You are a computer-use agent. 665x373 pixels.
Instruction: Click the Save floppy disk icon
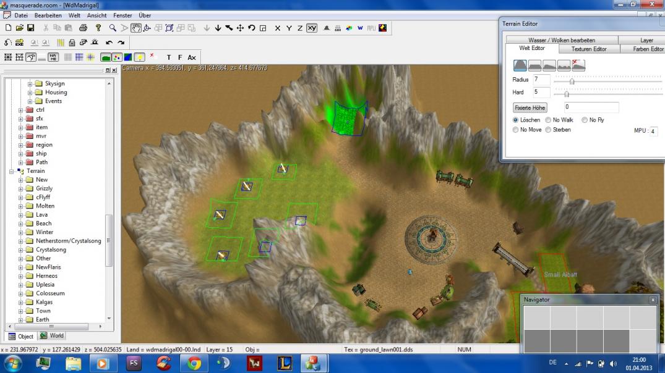click(x=30, y=28)
